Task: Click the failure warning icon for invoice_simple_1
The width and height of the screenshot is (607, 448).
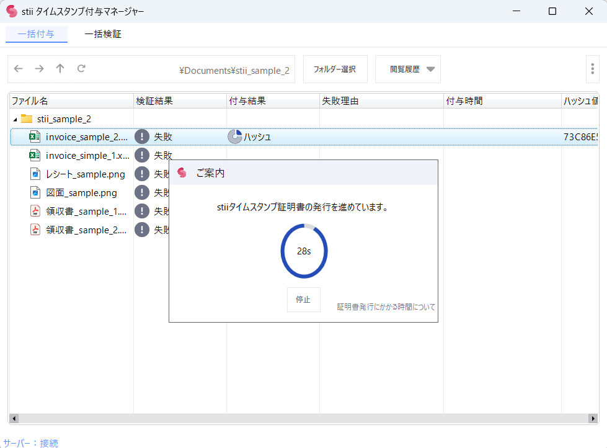Action: [x=142, y=155]
